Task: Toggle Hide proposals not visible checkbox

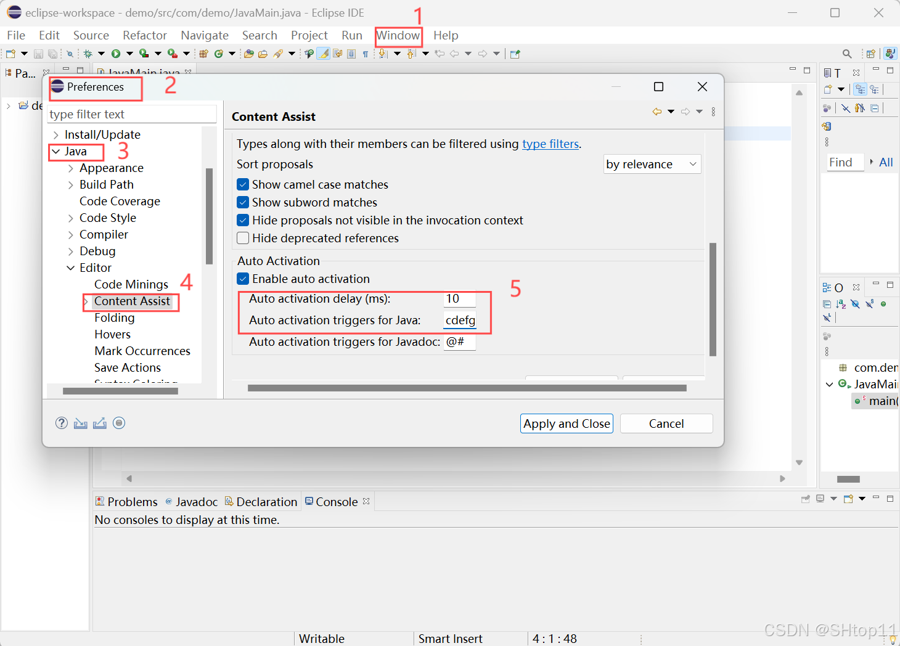Action: point(243,220)
